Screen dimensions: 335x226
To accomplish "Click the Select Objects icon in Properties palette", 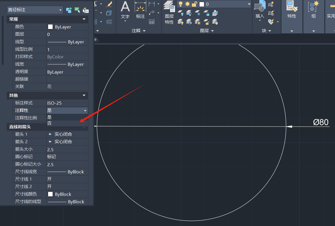I will [x=77, y=10].
